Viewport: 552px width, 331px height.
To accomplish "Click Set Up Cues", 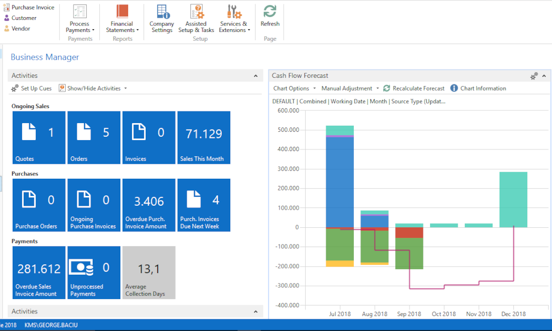I will pyautogui.click(x=31, y=88).
